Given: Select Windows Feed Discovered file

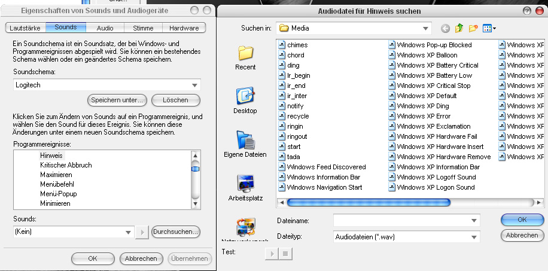Looking at the screenshot, I should [322, 167].
